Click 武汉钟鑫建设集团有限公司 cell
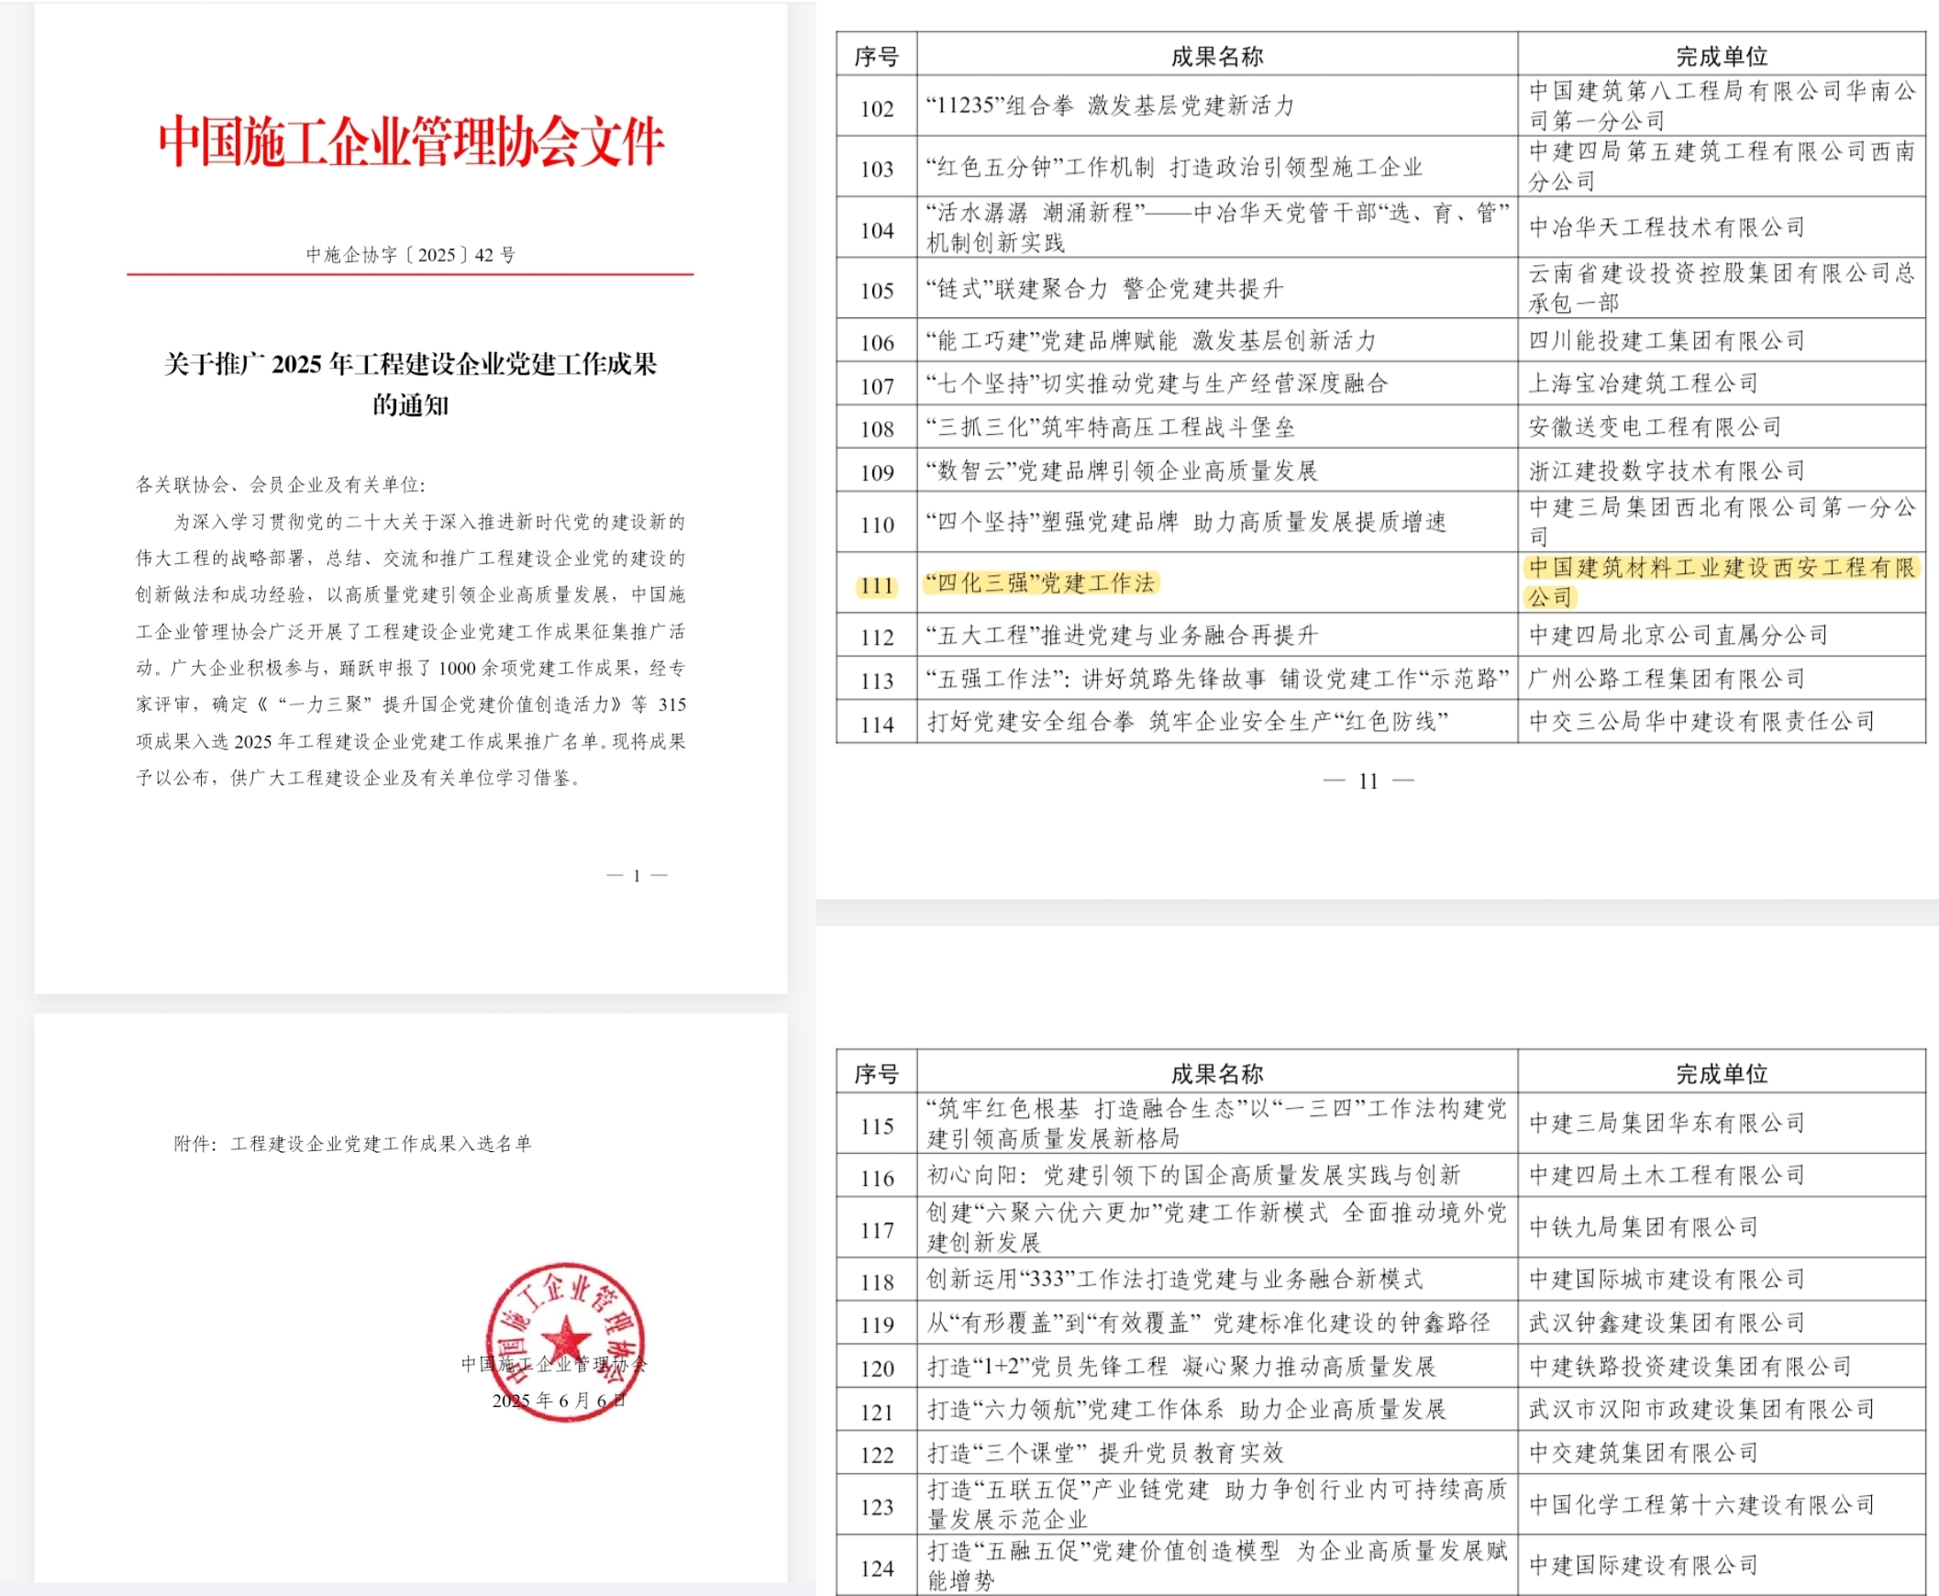The height and width of the screenshot is (1596, 1939). click(1666, 1323)
